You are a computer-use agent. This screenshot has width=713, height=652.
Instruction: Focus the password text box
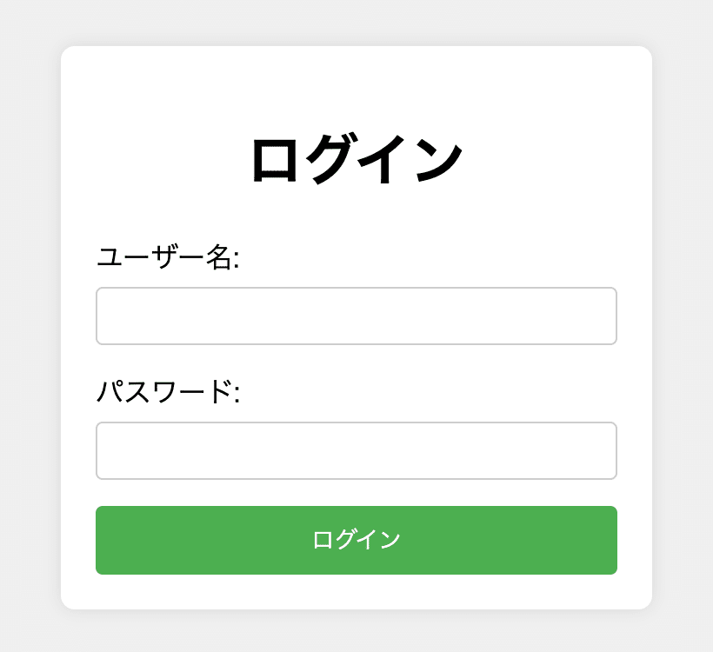click(x=356, y=450)
